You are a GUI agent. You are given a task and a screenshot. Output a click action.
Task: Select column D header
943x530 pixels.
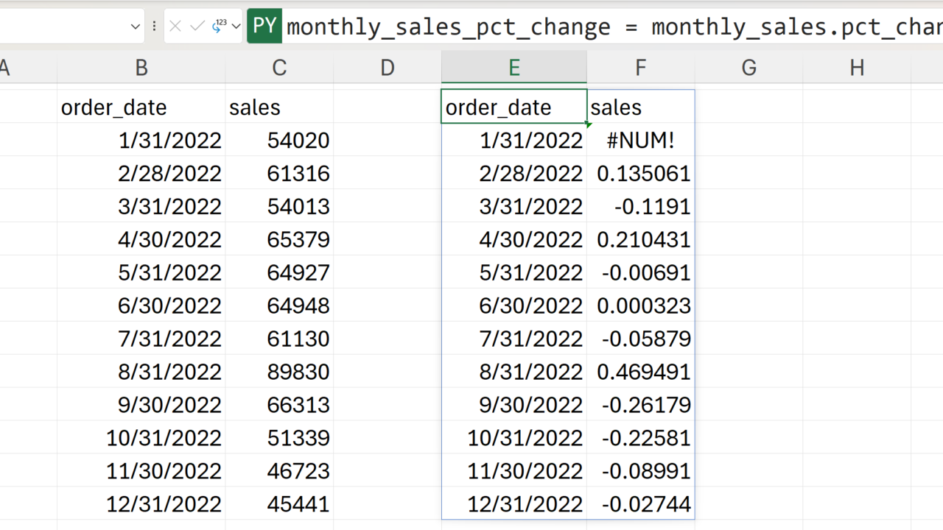[388, 68]
